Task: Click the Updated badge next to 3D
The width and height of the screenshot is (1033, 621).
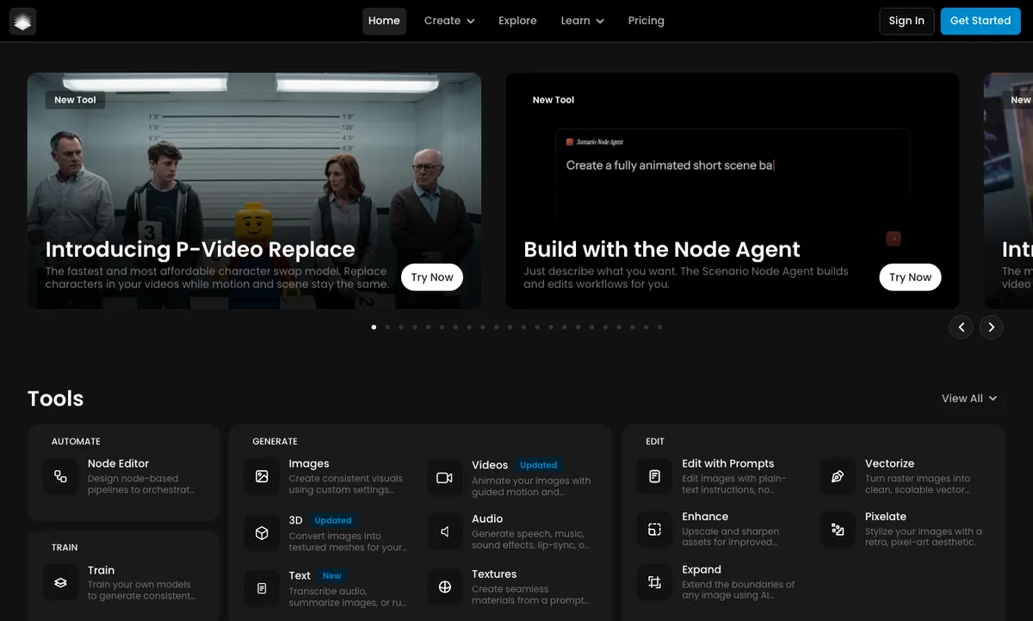Action: 333,520
